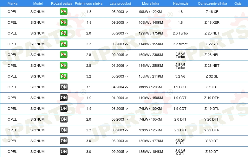Screen dimensions: 248x157
Task: Click ON diesel icon in Y 22 DTR row
Action: pyautogui.click(x=63, y=130)
